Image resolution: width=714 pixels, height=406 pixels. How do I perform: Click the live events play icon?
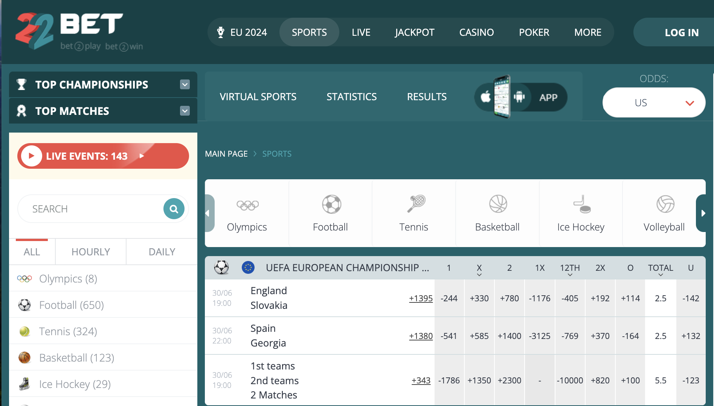32,156
